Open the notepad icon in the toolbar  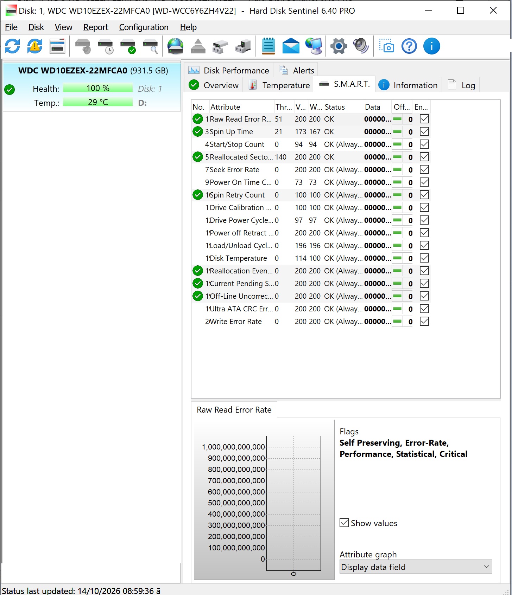(x=268, y=46)
